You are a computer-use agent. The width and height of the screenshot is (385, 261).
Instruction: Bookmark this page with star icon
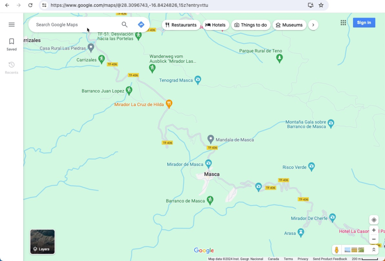(x=321, y=5)
